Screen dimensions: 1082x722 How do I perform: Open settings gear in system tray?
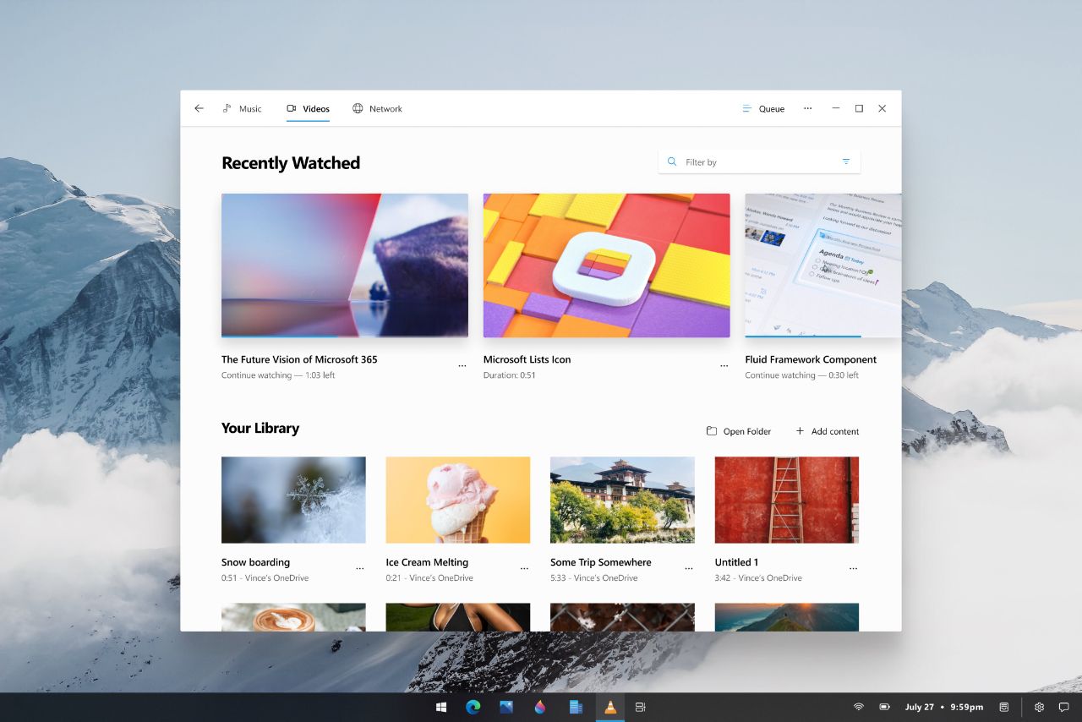coord(1040,707)
